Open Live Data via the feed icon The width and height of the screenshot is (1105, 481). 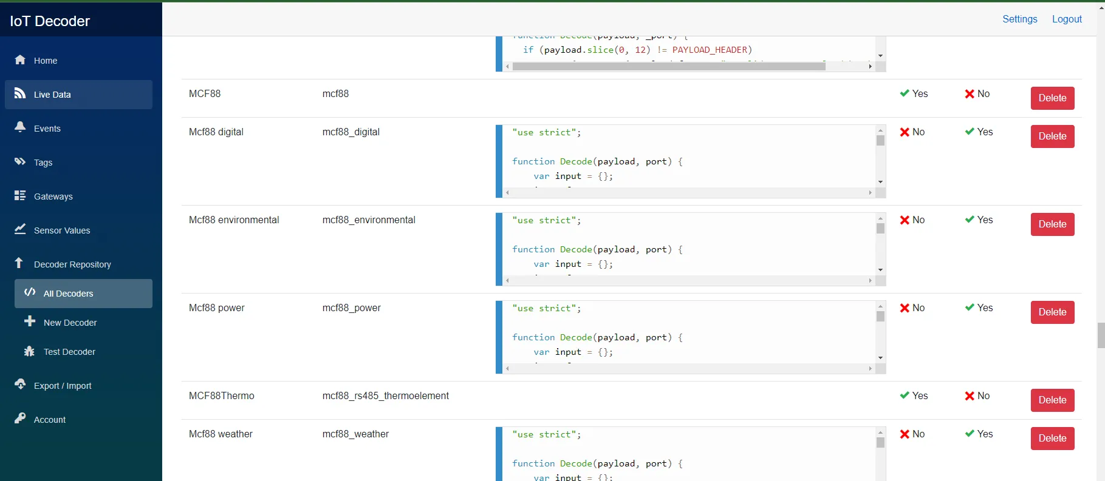(x=20, y=93)
